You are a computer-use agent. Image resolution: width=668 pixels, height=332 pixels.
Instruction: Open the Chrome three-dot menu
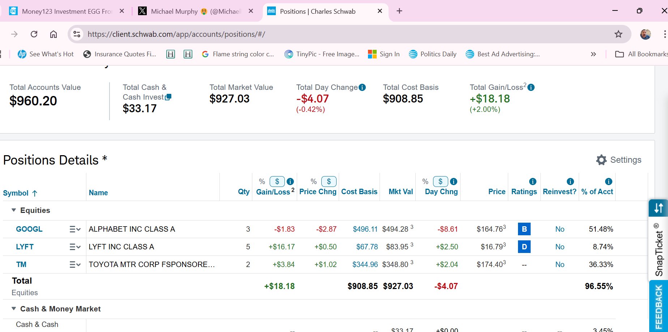[x=664, y=34]
